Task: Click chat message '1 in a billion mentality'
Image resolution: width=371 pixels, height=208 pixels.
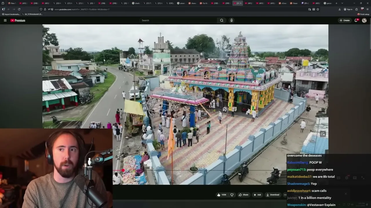Action: tap(315, 198)
